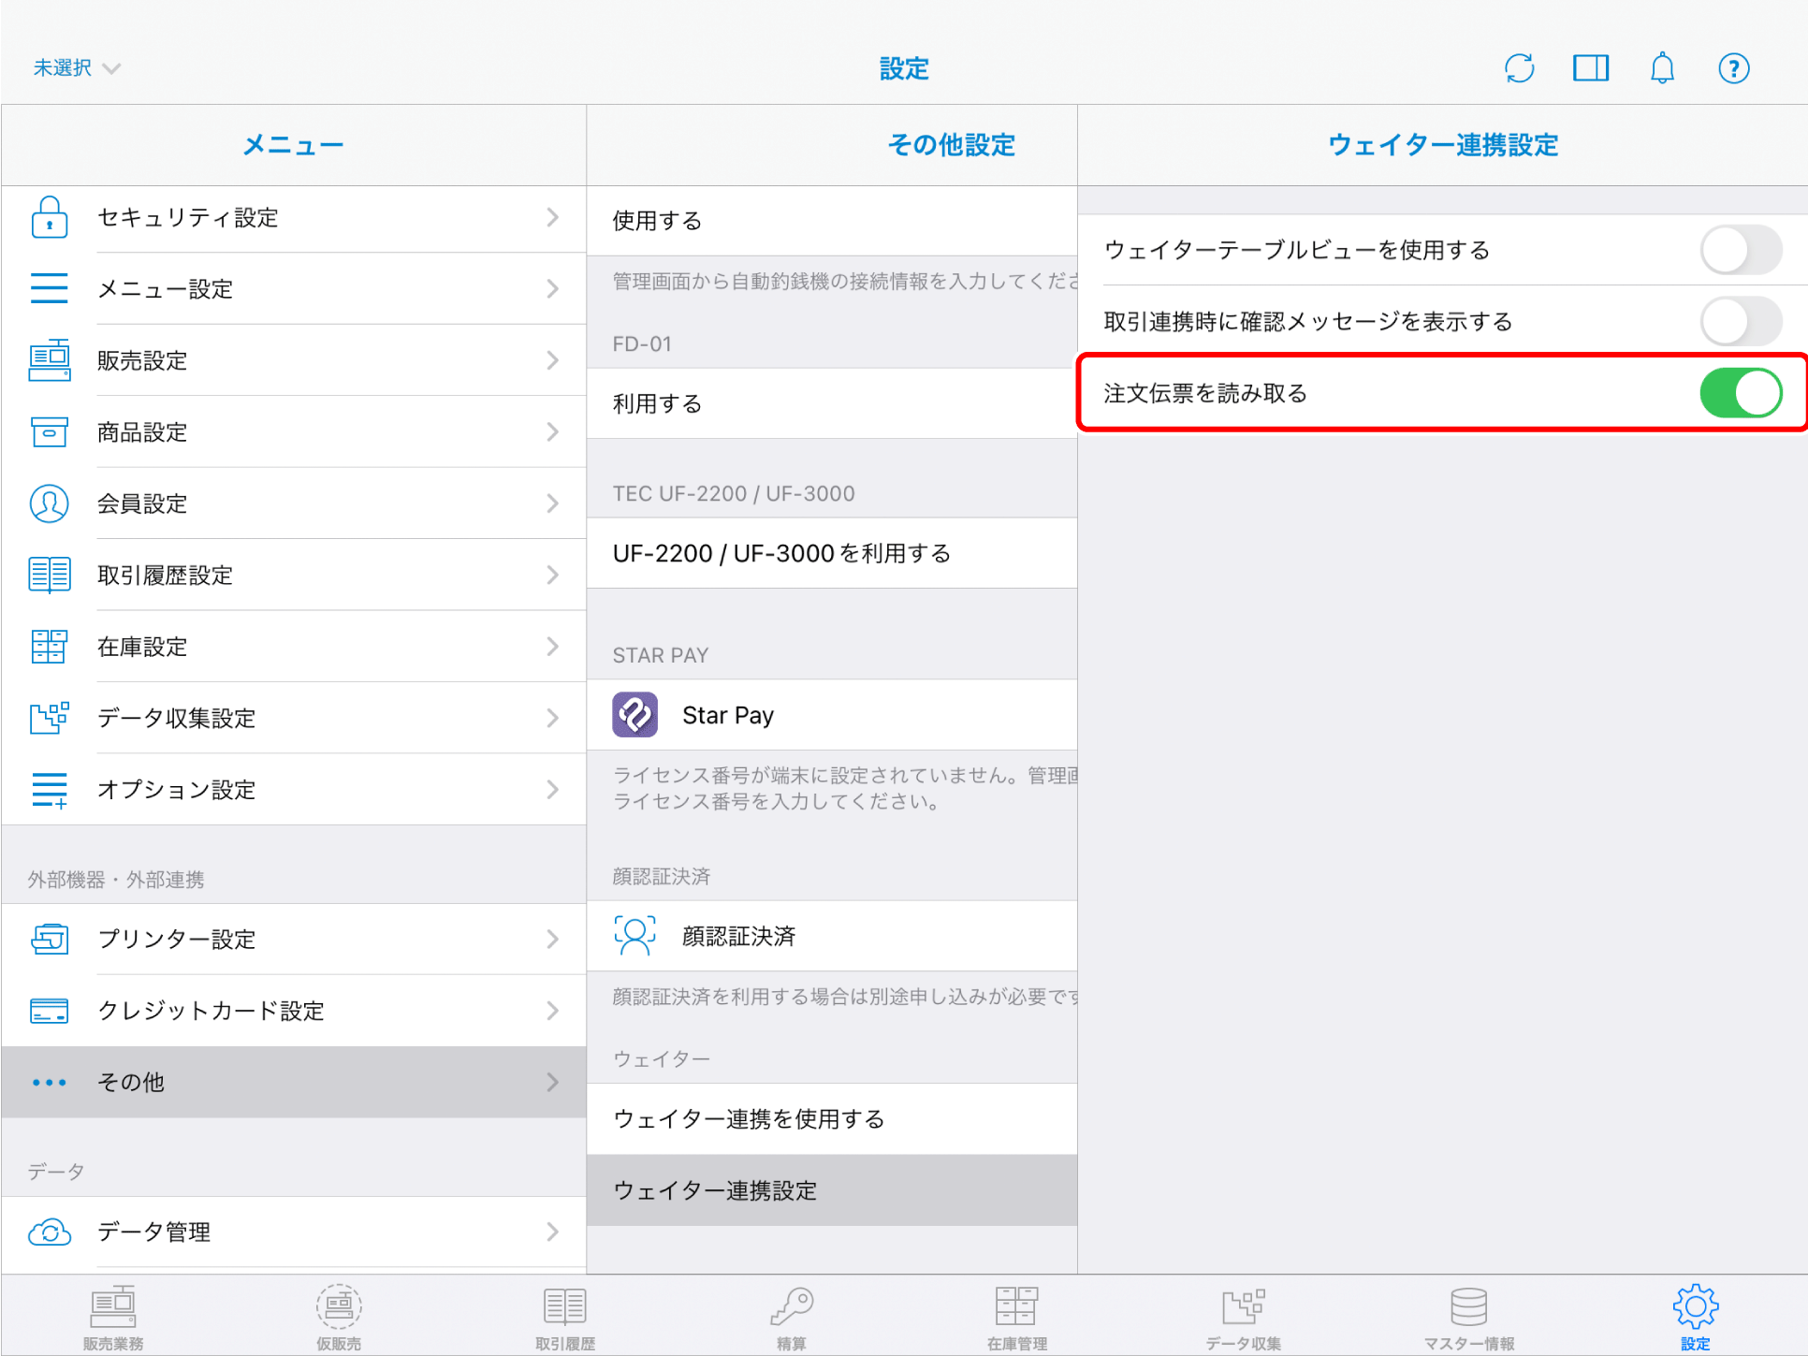Expand プリンター設定 chevron arrow
The width and height of the screenshot is (1808, 1356).
click(x=552, y=939)
